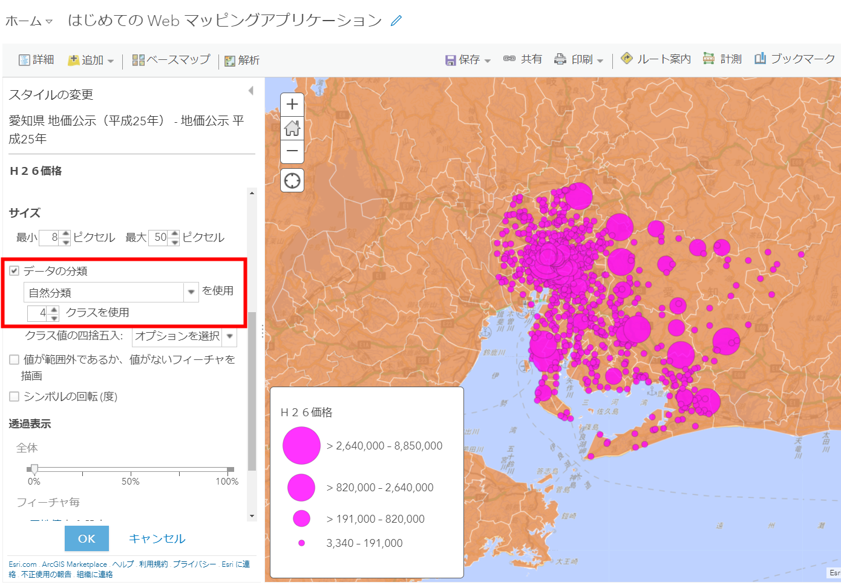
Task: Open the ArcGIS Marketplace link
Action: pyautogui.click(x=74, y=564)
